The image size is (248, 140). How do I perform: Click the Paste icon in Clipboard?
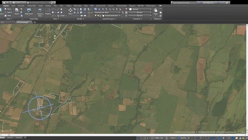click(156, 10)
